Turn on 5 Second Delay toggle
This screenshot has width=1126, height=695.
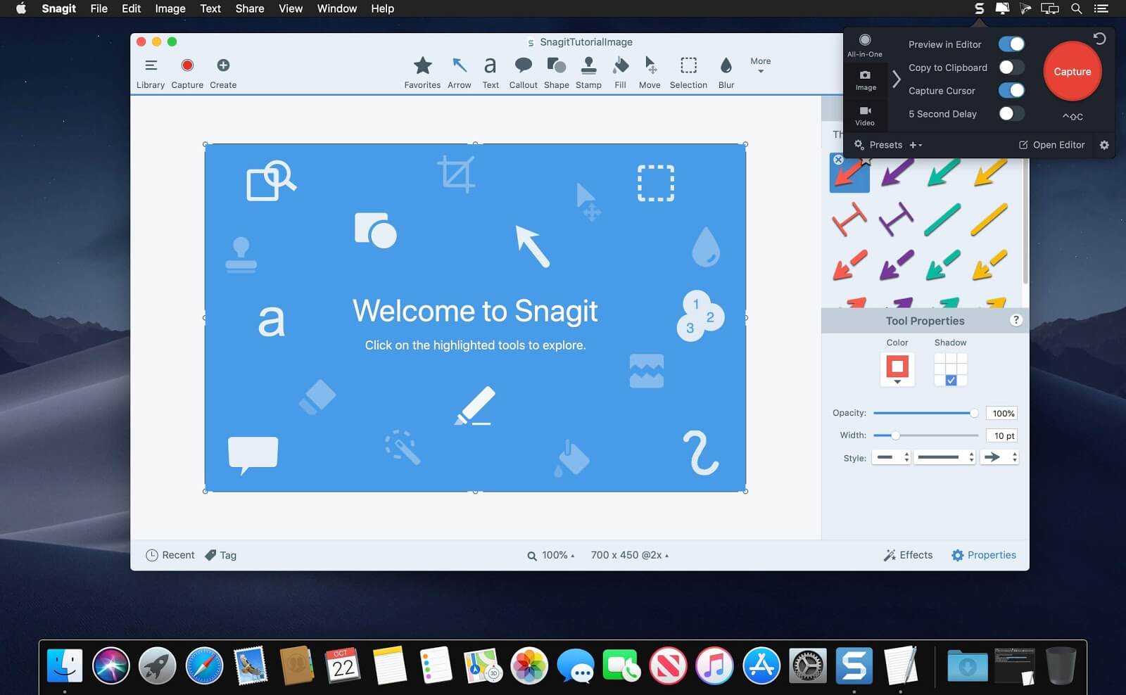pos(1011,114)
